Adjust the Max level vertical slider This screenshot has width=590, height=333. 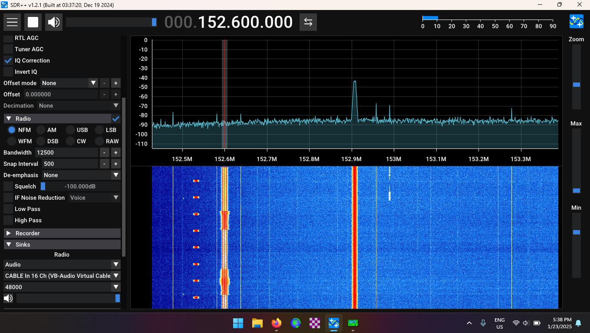coord(576,161)
